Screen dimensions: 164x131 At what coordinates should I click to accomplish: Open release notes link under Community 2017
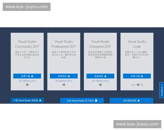[27, 81]
